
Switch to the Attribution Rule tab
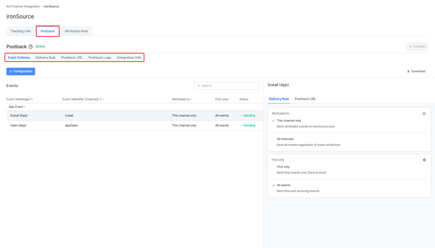76,31
